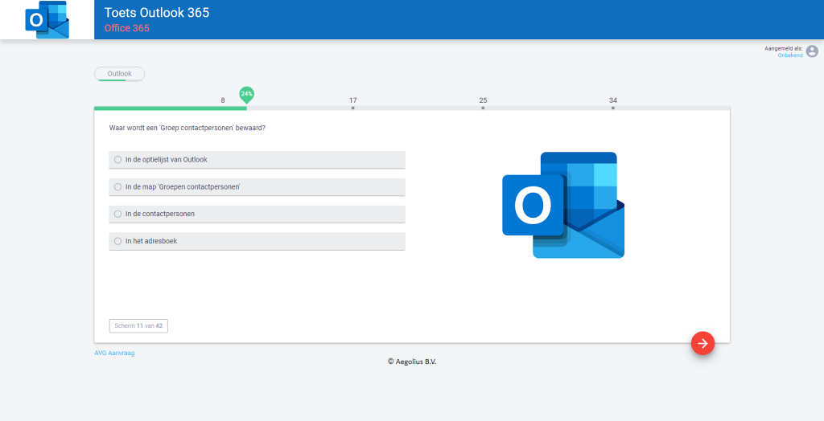Go to next screen with red arrow button
The width and height of the screenshot is (824, 421).
pos(702,343)
